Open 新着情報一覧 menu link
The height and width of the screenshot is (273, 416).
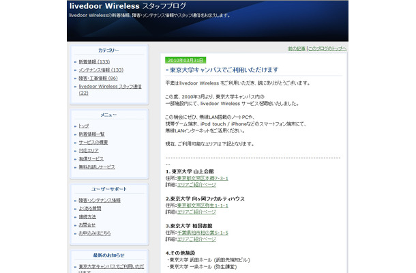point(91,134)
